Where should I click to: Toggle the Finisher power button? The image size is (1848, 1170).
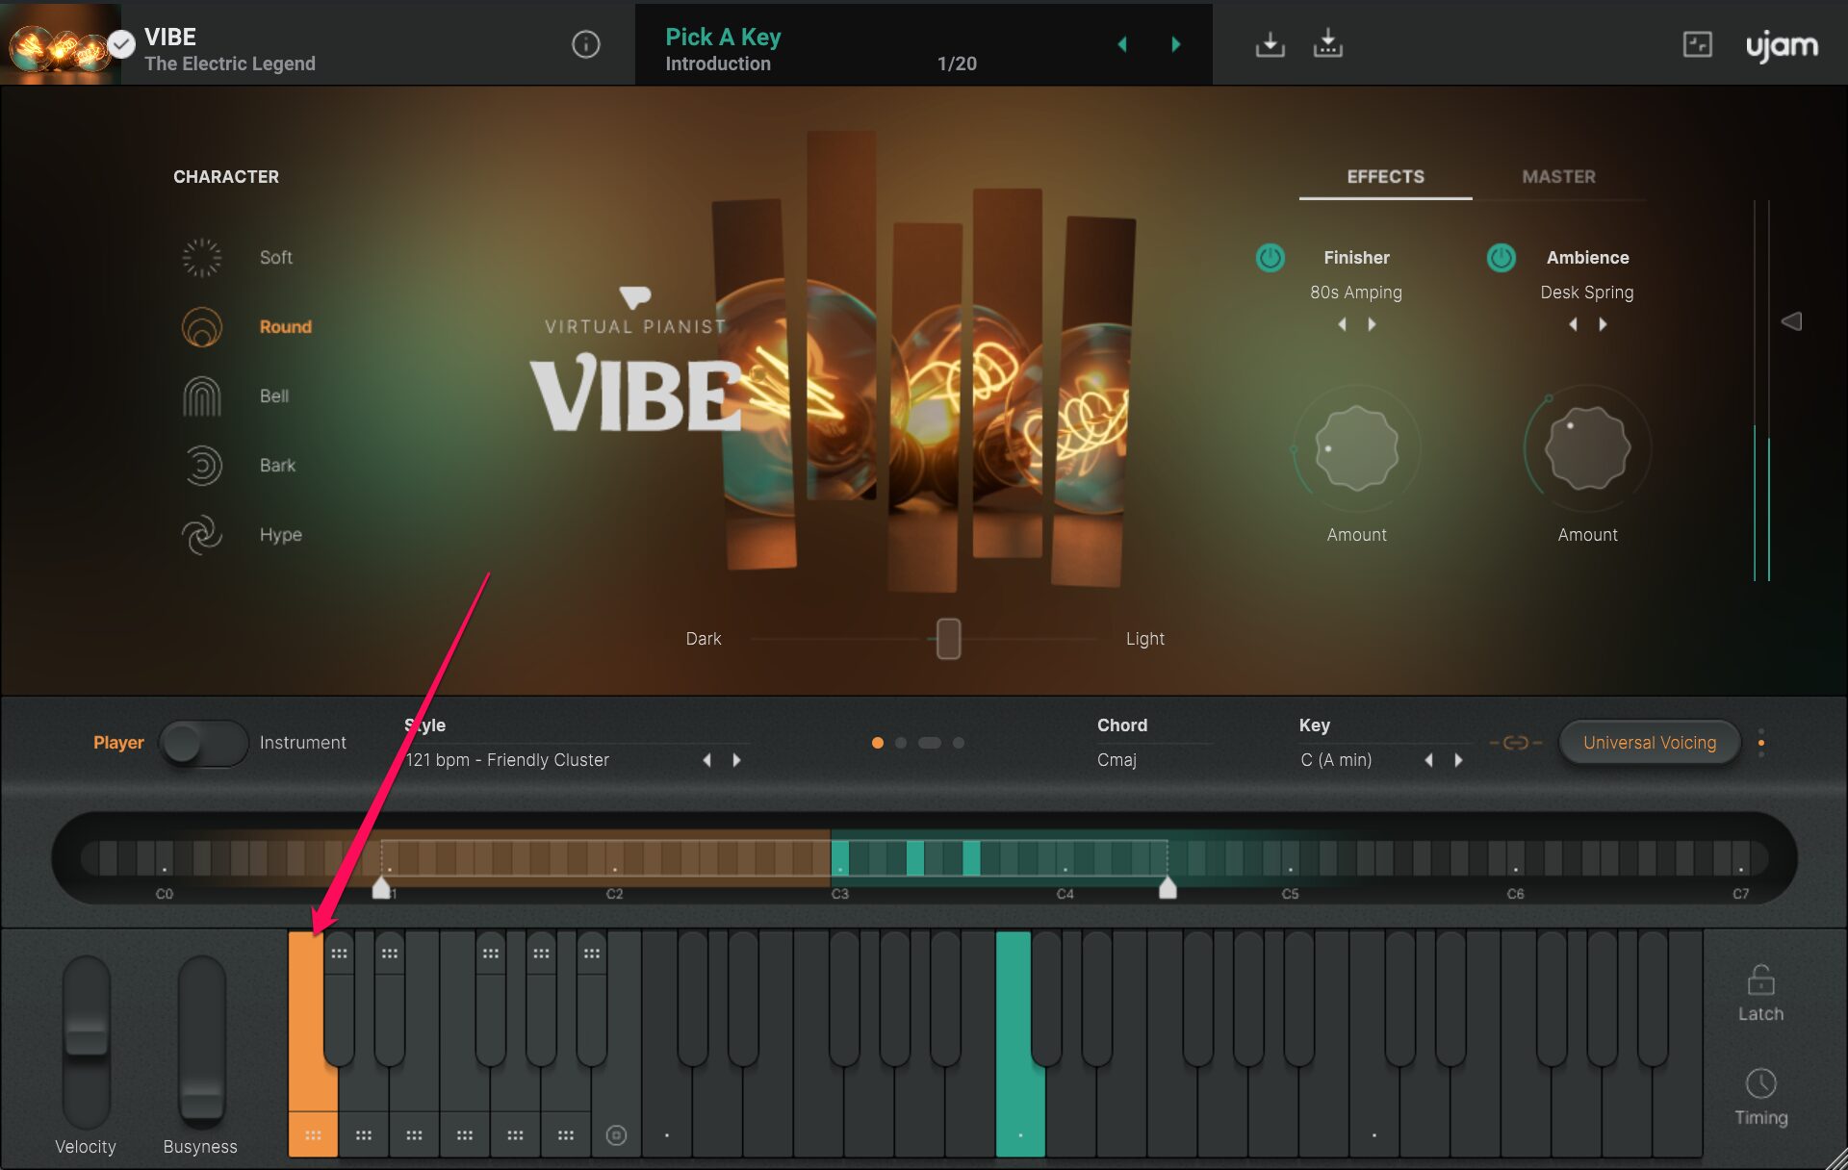[1270, 258]
